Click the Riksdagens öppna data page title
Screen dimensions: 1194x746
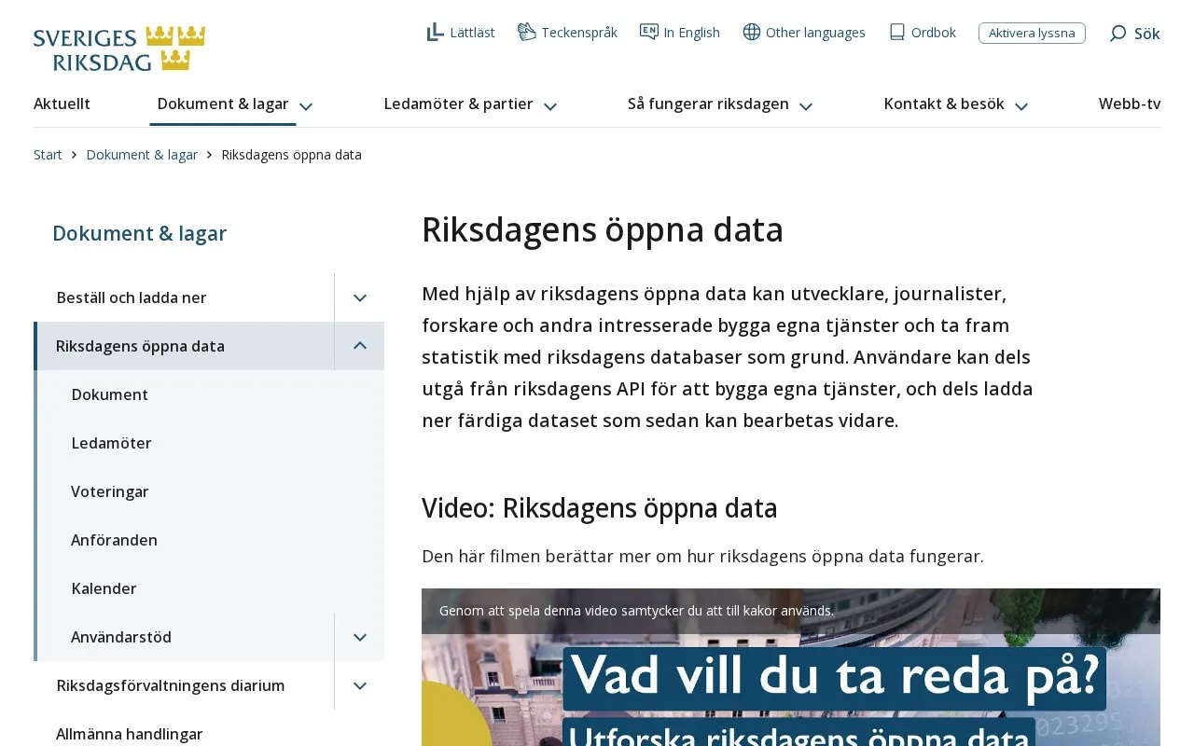[603, 229]
